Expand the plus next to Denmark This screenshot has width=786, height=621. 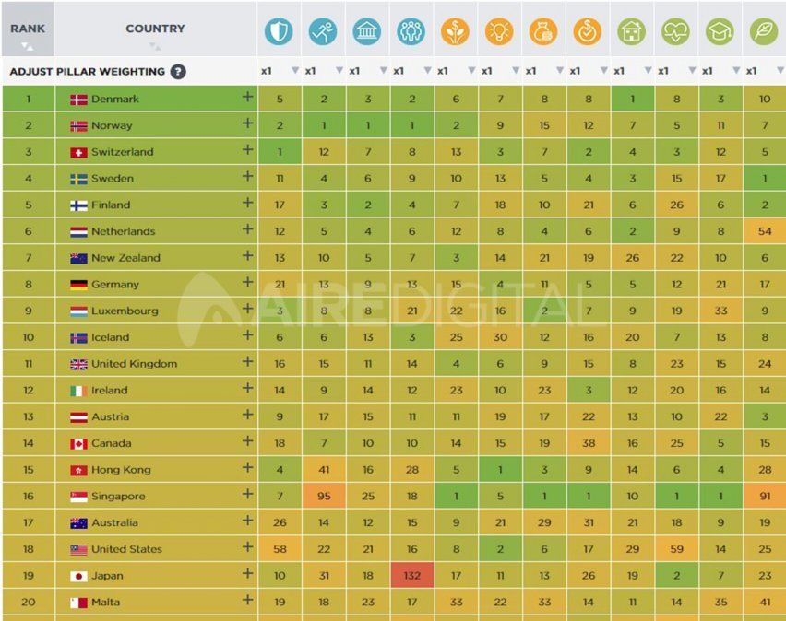coord(248,99)
